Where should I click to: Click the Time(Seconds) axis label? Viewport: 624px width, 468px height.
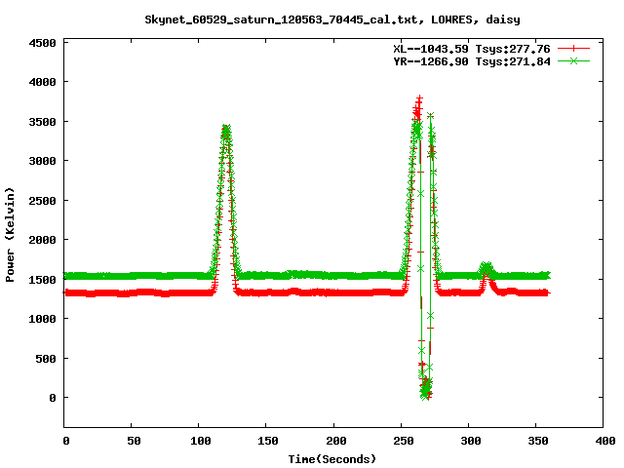click(332, 459)
